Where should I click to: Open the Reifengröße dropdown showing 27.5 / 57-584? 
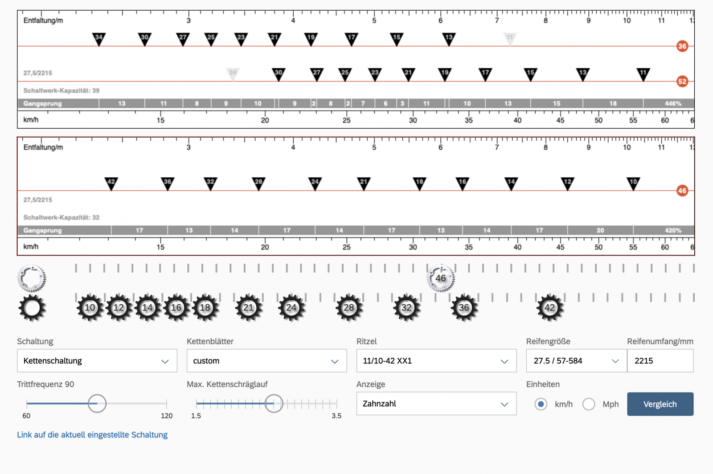(x=576, y=360)
